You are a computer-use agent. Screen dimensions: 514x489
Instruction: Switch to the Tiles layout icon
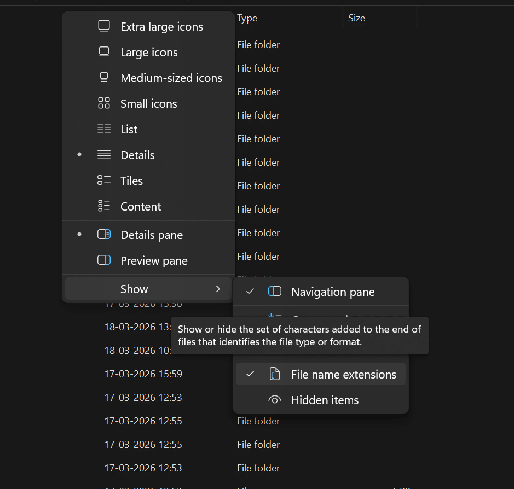click(104, 181)
